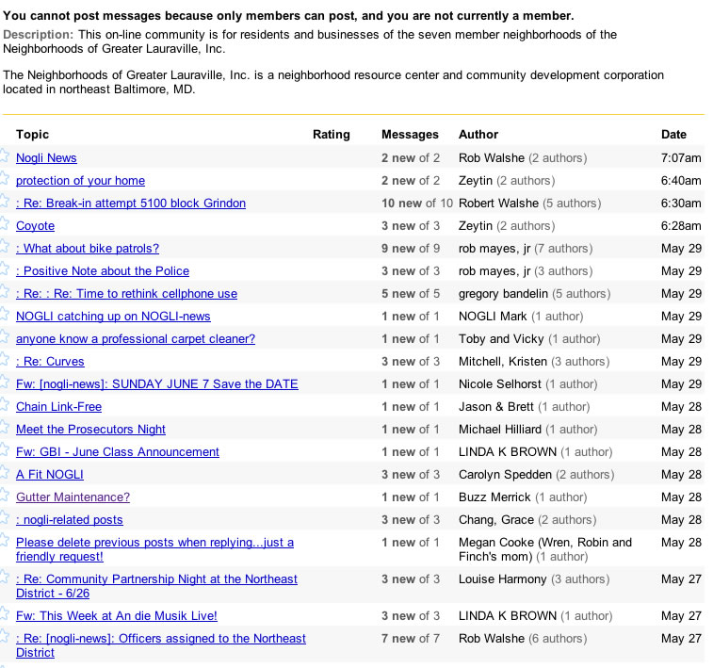713x668 pixels.
Task: Star the 'protection of your home' topic
Action: (x=5, y=180)
